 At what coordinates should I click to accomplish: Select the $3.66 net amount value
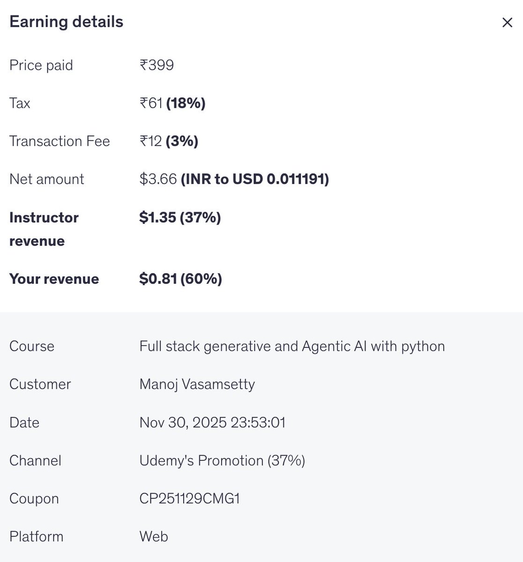click(x=158, y=179)
